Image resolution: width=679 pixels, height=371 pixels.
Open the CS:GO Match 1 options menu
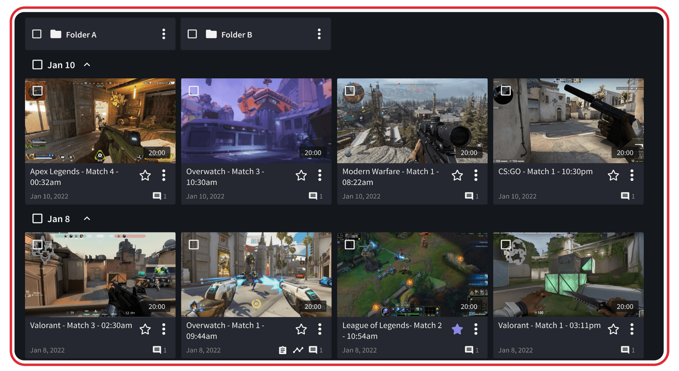(x=632, y=175)
